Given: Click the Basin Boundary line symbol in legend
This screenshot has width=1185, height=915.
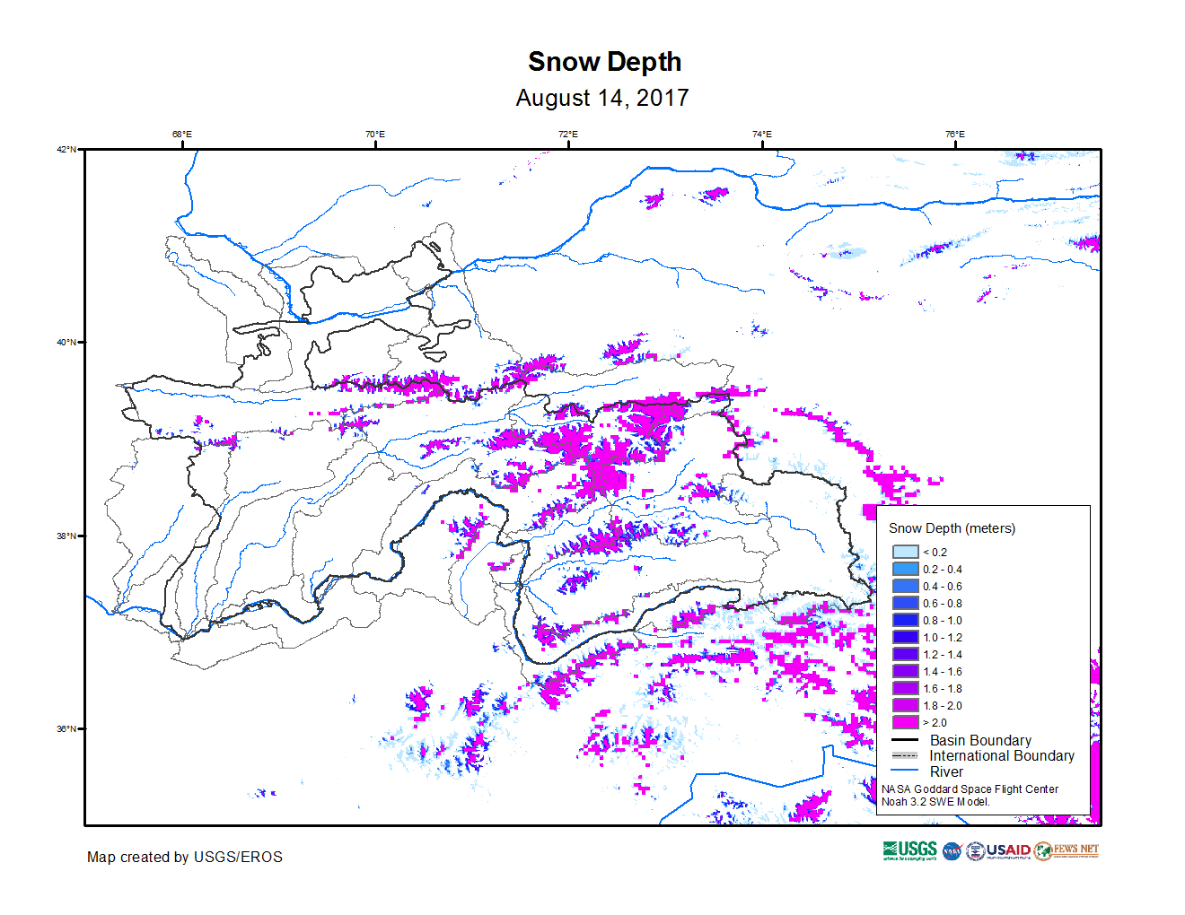Looking at the screenshot, I should [x=905, y=740].
